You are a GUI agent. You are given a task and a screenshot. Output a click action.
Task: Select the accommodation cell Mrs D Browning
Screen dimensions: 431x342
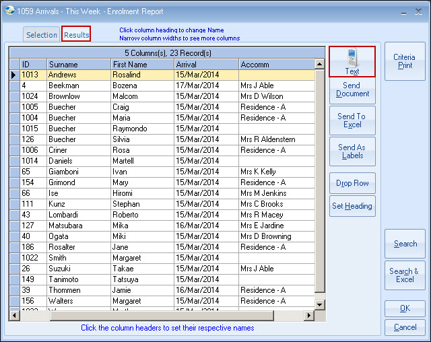click(x=277, y=236)
